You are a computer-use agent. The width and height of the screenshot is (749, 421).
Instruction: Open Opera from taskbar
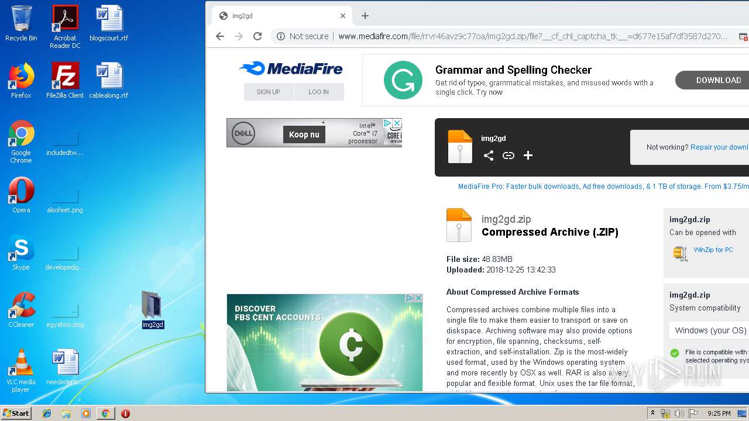[x=125, y=413]
